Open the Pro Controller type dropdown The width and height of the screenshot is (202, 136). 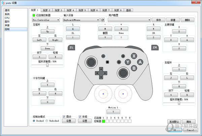tap(46, 20)
